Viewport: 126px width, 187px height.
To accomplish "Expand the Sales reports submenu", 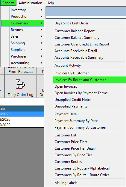I will pos(23,36).
